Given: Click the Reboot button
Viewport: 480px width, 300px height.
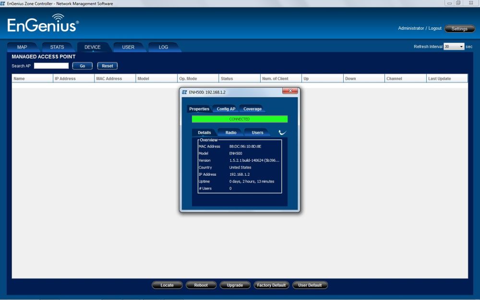Looking at the screenshot, I should [201, 285].
